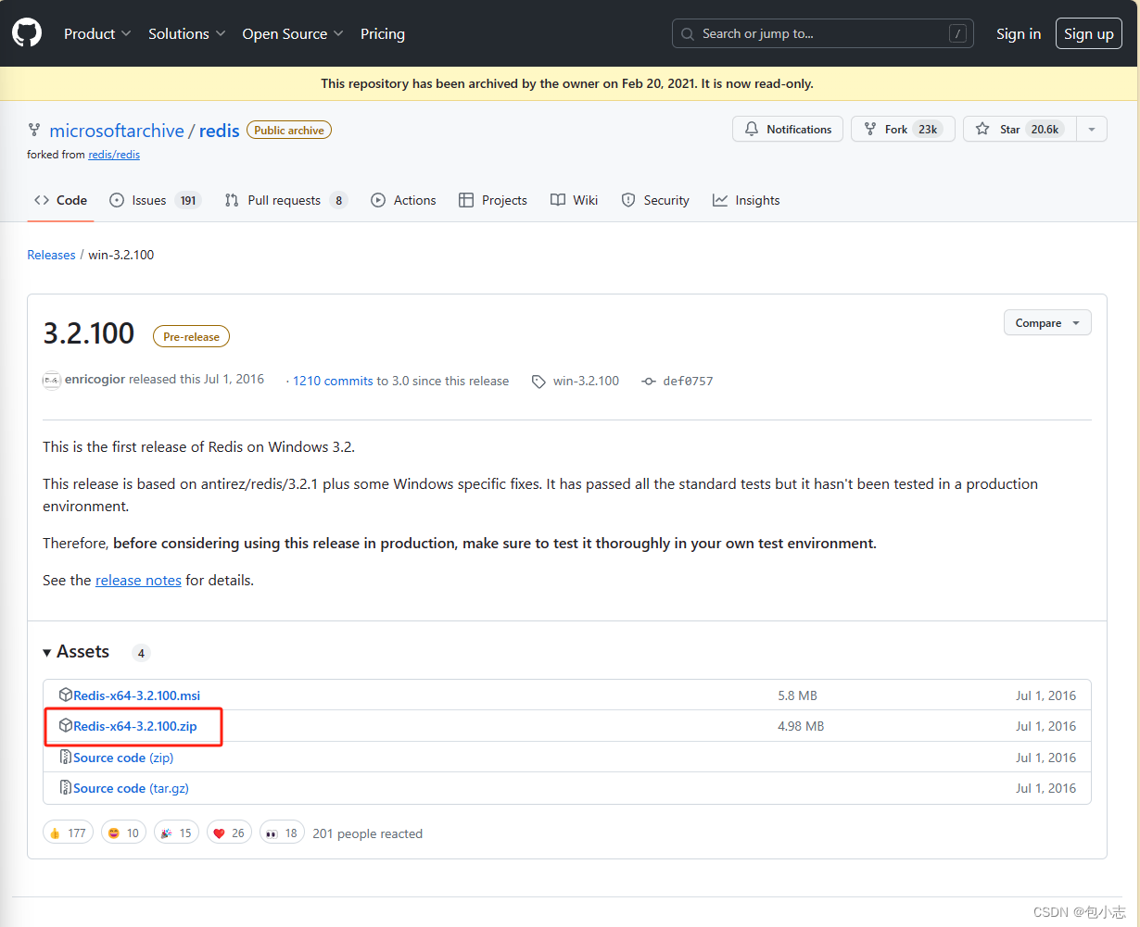Viewport: 1140px width, 927px height.
Task: Open the enricogior author link
Action: click(95, 380)
